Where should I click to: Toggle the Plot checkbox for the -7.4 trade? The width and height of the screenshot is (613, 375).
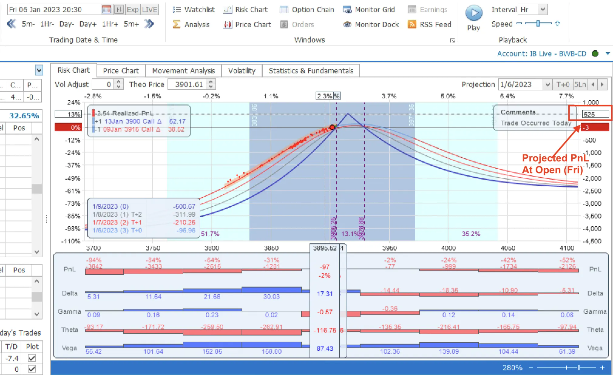pos(32,358)
